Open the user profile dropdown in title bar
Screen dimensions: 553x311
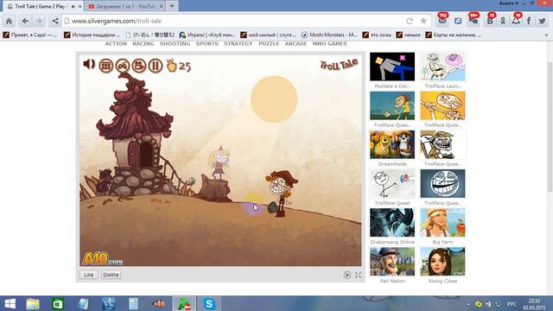coord(508,3)
